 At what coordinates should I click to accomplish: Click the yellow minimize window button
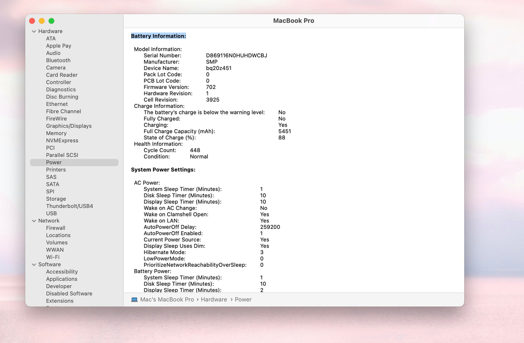coord(42,21)
